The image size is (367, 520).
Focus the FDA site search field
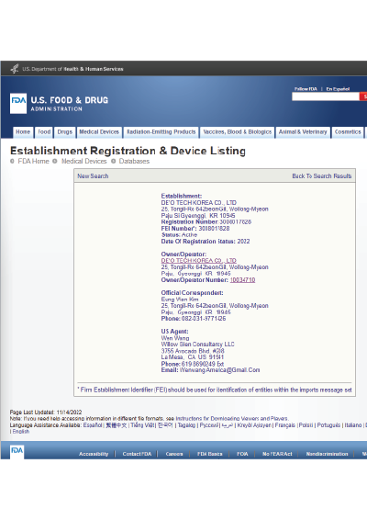pyautogui.click(x=326, y=96)
